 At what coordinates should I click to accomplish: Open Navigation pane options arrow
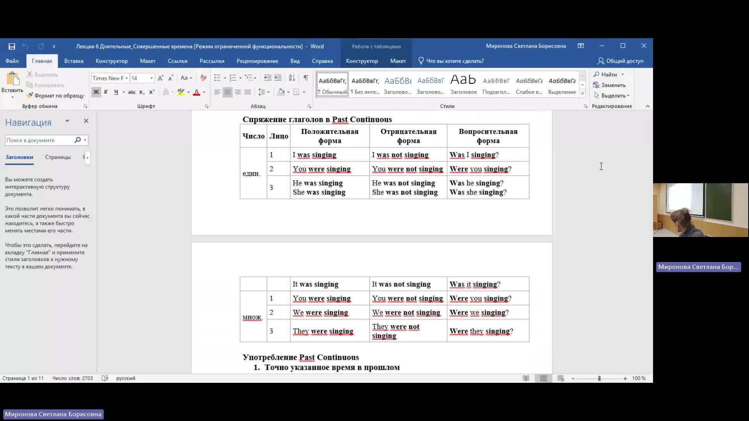(x=67, y=121)
